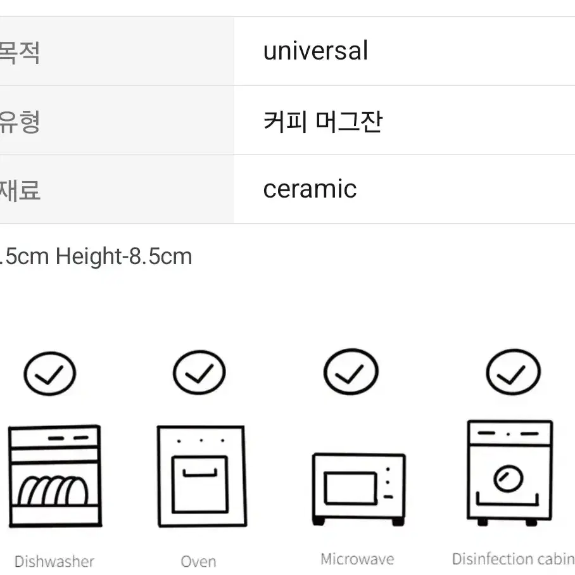Screen dimensions: 575x575
Task: Select the 'universal' value cell
Action: pos(405,51)
